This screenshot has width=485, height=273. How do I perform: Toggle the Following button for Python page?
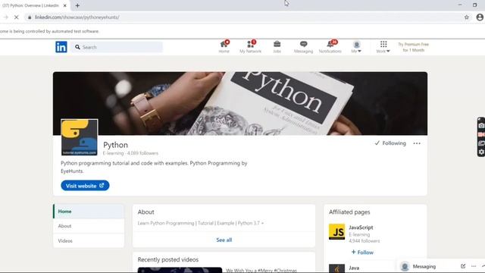click(x=390, y=143)
